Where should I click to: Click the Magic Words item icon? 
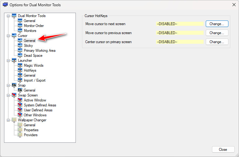(20, 65)
